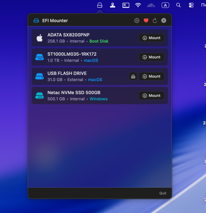The image size is (206, 213).
Task: Select ADATA SX8200PNP disk name
Action: point(68,35)
